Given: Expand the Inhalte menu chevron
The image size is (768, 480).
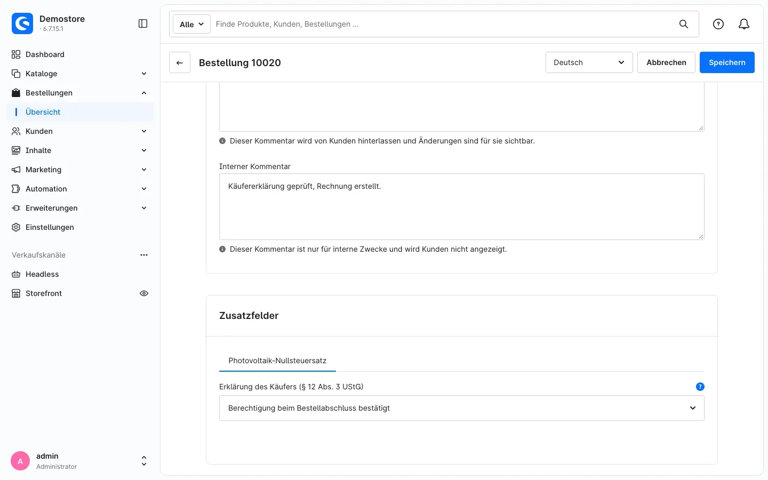Looking at the screenshot, I should click(144, 150).
